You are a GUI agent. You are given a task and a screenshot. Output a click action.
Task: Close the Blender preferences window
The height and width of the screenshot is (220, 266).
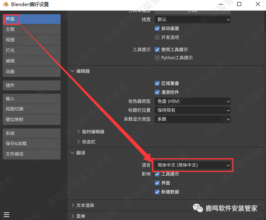[258, 4]
